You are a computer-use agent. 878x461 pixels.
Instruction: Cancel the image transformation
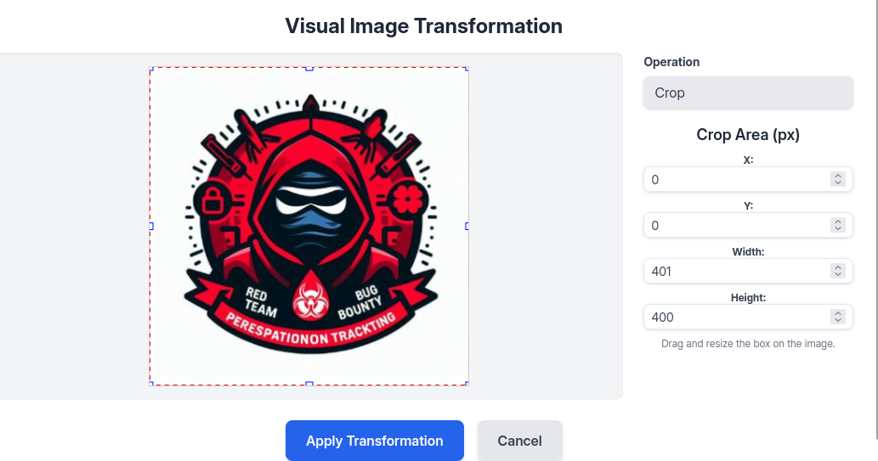click(519, 441)
